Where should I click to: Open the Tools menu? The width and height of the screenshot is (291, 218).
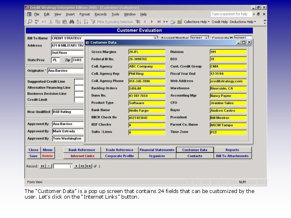pos(115,14)
